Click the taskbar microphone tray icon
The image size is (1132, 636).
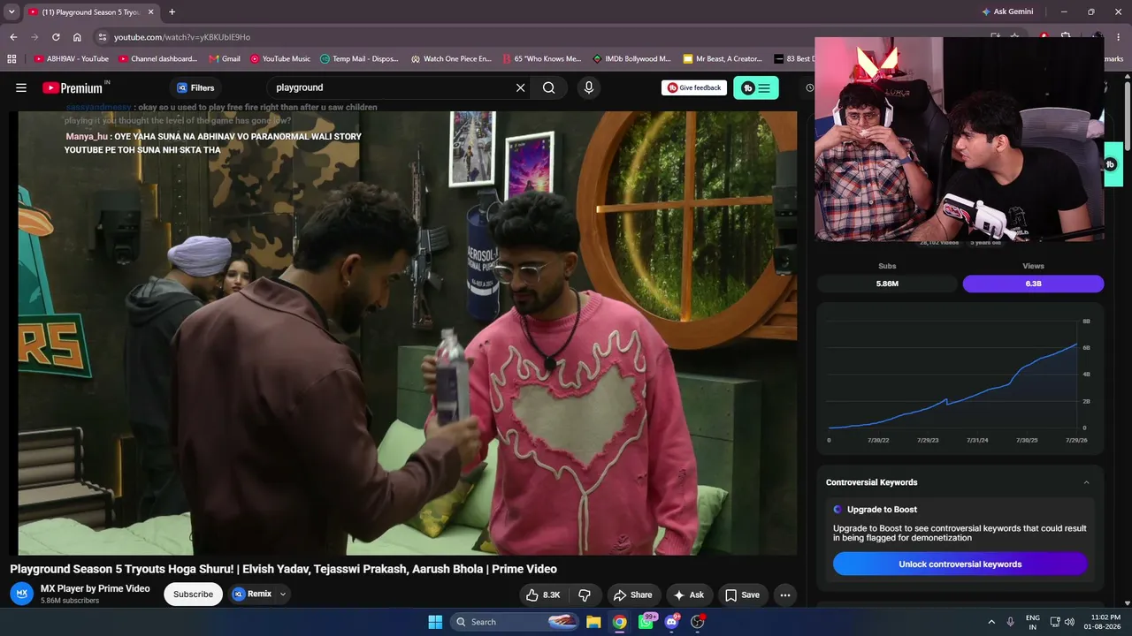click(x=1011, y=622)
